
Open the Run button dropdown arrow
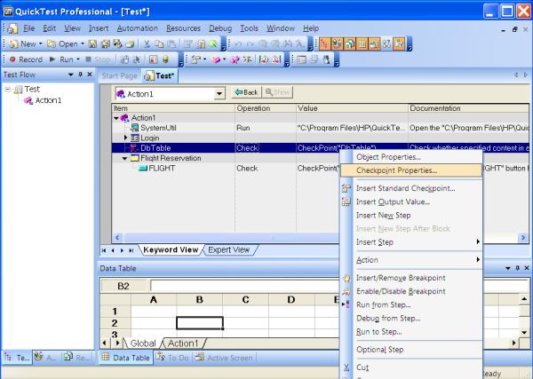coord(78,59)
